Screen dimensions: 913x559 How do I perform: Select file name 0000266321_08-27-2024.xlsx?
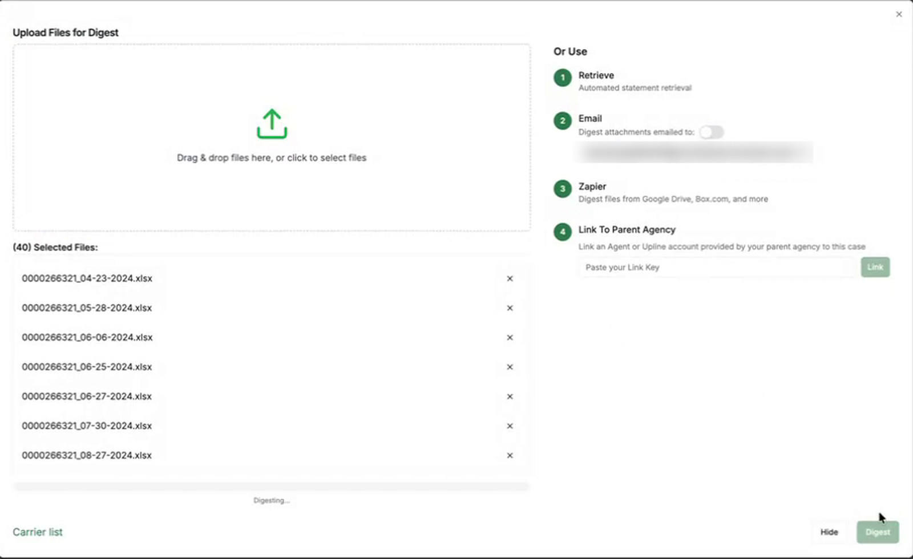(x=87, y=455)
